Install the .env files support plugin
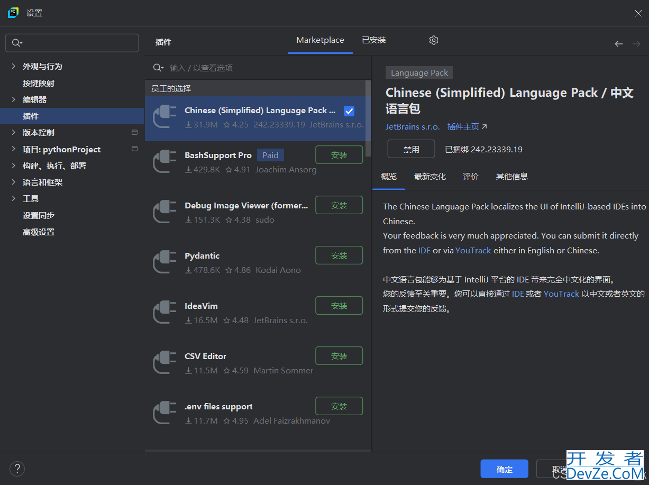This screenshot has height=485, width=649. [x=339, y=406]
